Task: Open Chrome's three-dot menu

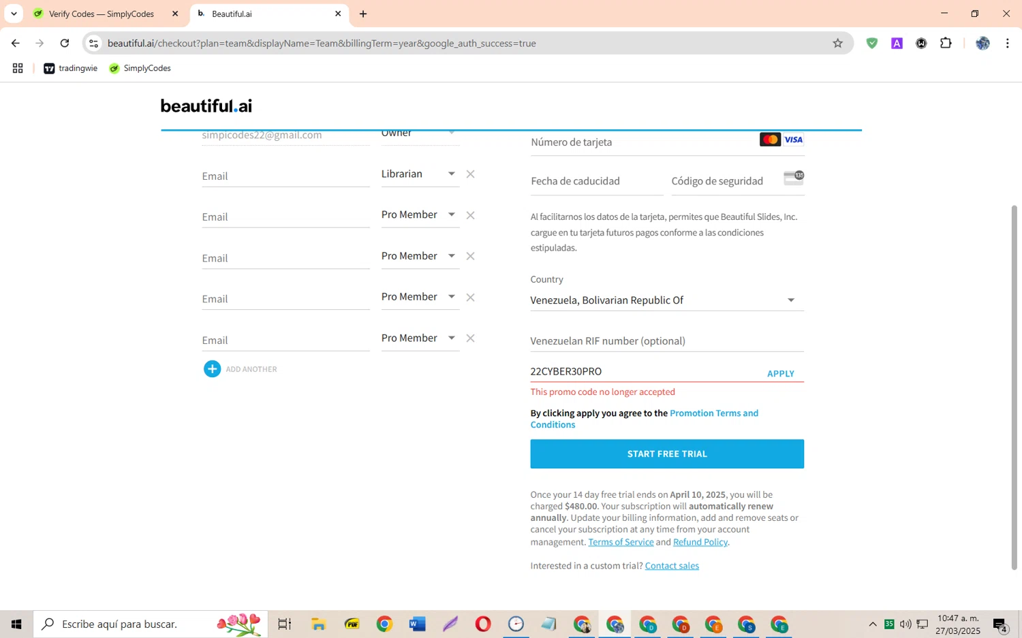Action: point(1007,43)
